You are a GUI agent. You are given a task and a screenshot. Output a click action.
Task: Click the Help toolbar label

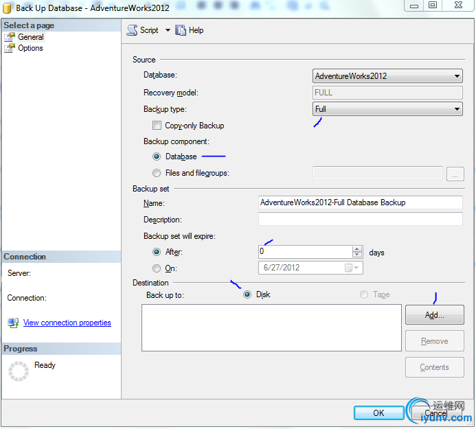(196, 30)
